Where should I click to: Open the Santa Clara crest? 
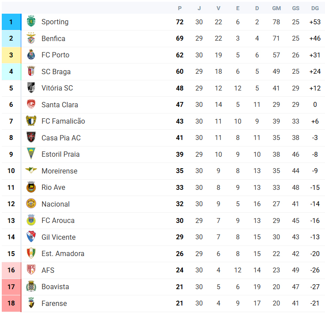pyautogui.click(x=31, y=104)
